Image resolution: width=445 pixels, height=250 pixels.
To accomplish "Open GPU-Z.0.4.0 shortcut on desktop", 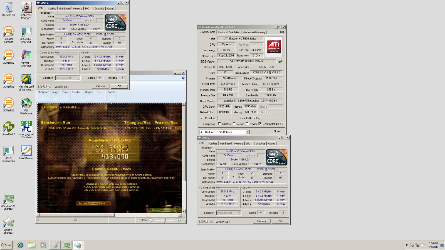I will click(x=9, y=202).
